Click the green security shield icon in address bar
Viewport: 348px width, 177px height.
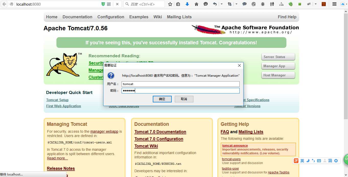[103, 4]
